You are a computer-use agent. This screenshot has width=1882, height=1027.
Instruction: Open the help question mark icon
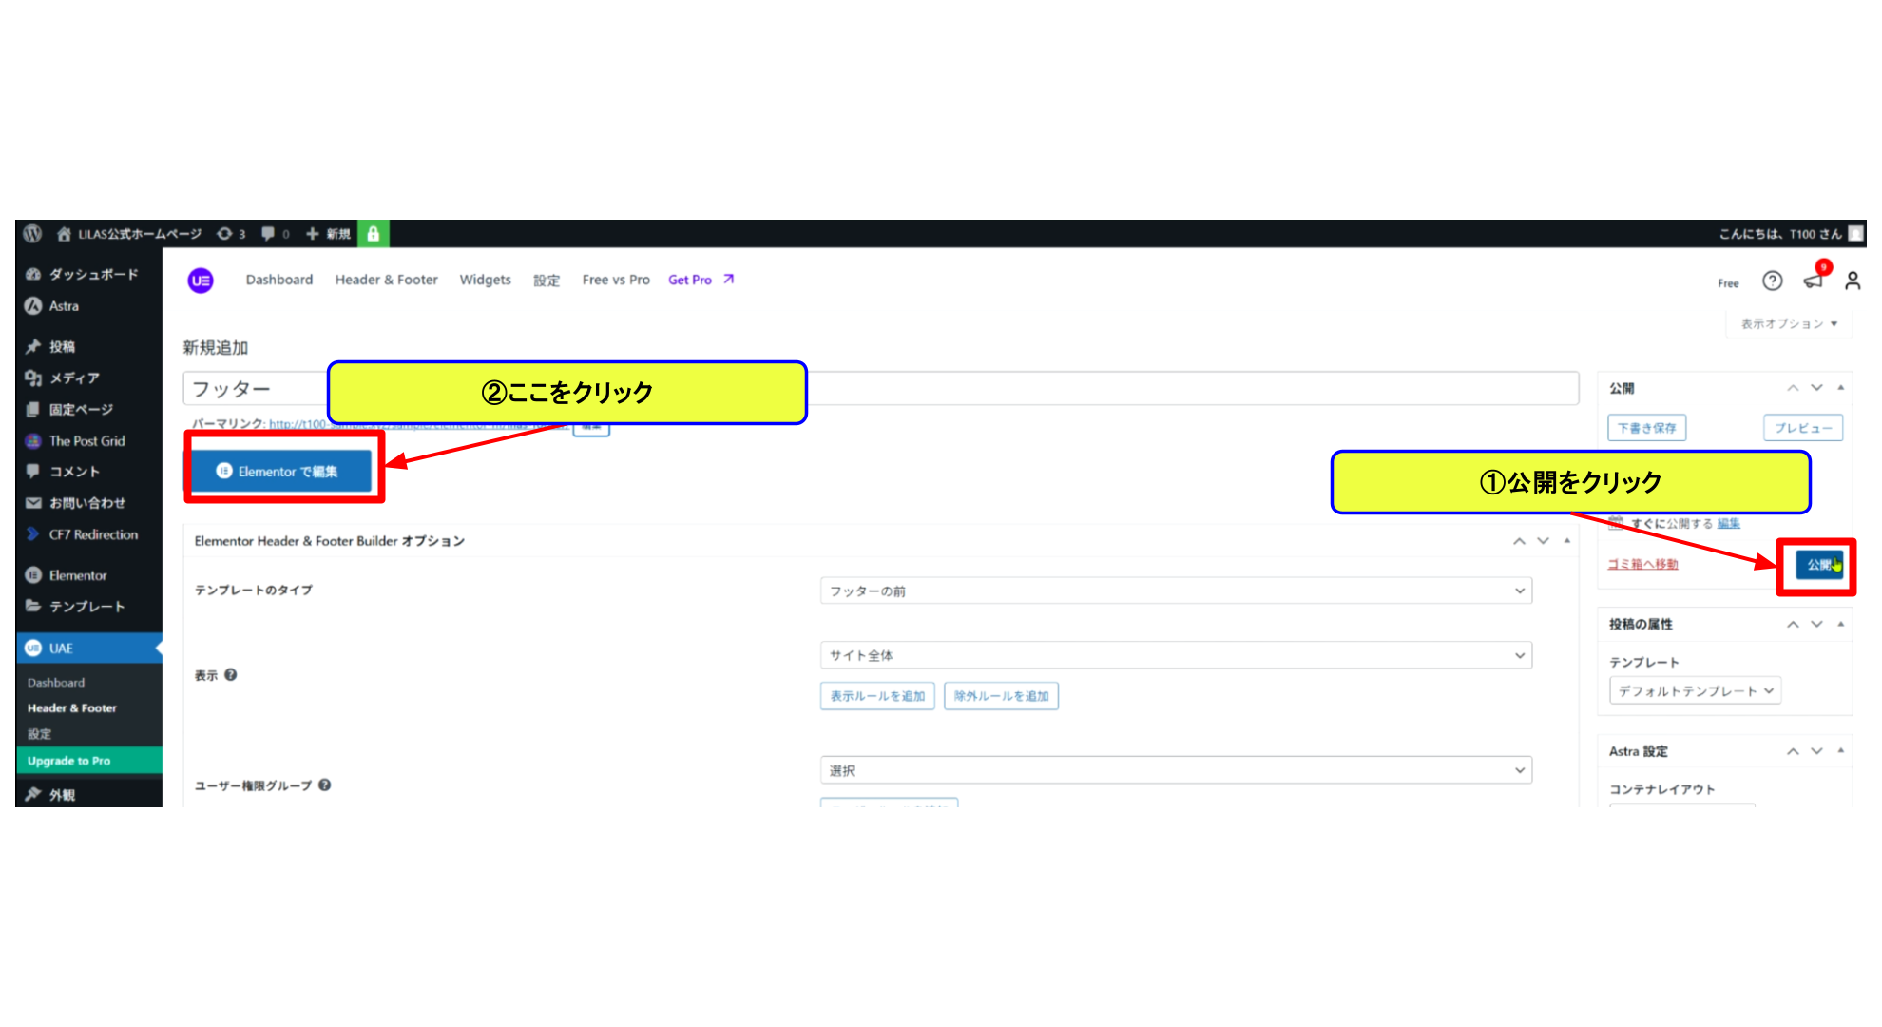tap(1772, 281)
